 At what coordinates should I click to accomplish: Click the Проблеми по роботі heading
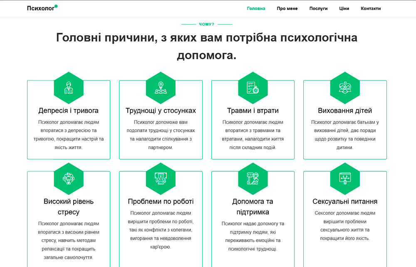click(x=161, y=201)
